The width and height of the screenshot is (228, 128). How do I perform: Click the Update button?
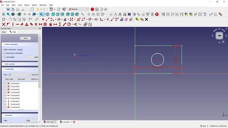coord(32,57)
